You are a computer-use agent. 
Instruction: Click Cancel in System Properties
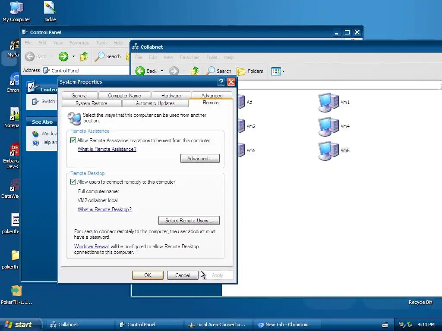click(x=183, y=275)
